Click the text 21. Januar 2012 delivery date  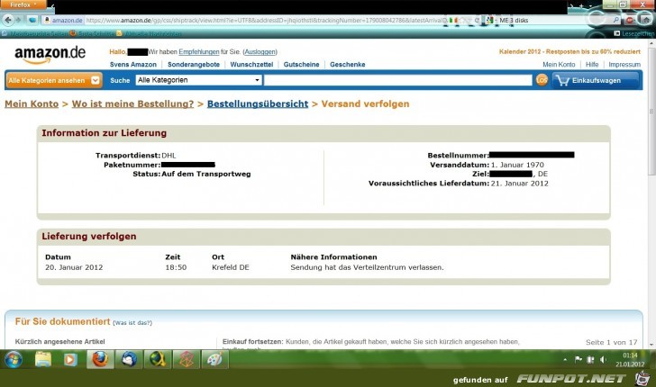pos(519,183)
